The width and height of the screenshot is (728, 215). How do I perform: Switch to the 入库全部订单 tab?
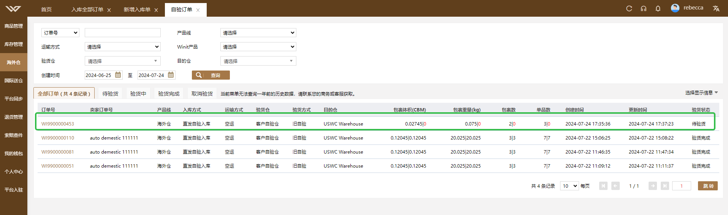87,9
